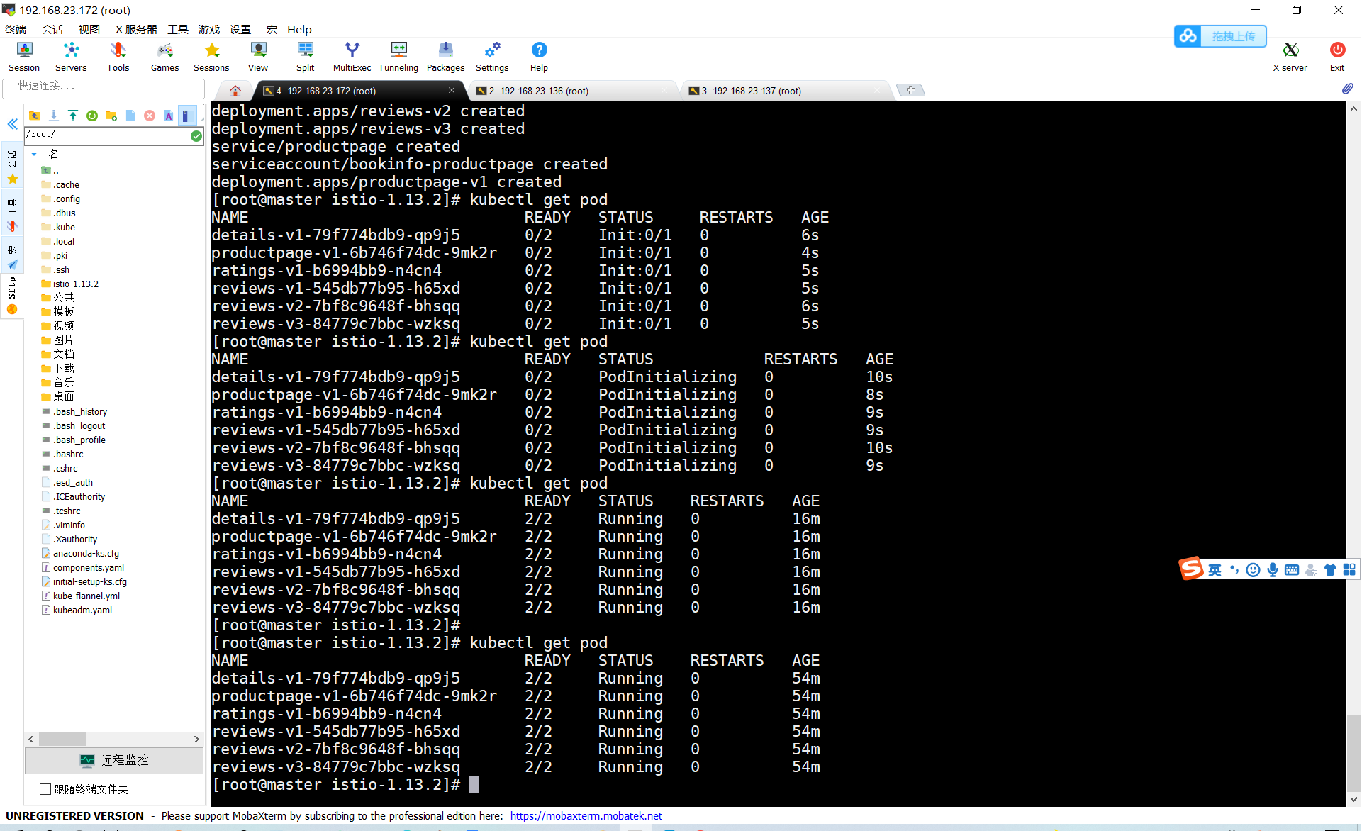Toggle the SFTP view mode icon at the toolbar's right end
This screenshot has width=1362, height=831.
point(186,116)
